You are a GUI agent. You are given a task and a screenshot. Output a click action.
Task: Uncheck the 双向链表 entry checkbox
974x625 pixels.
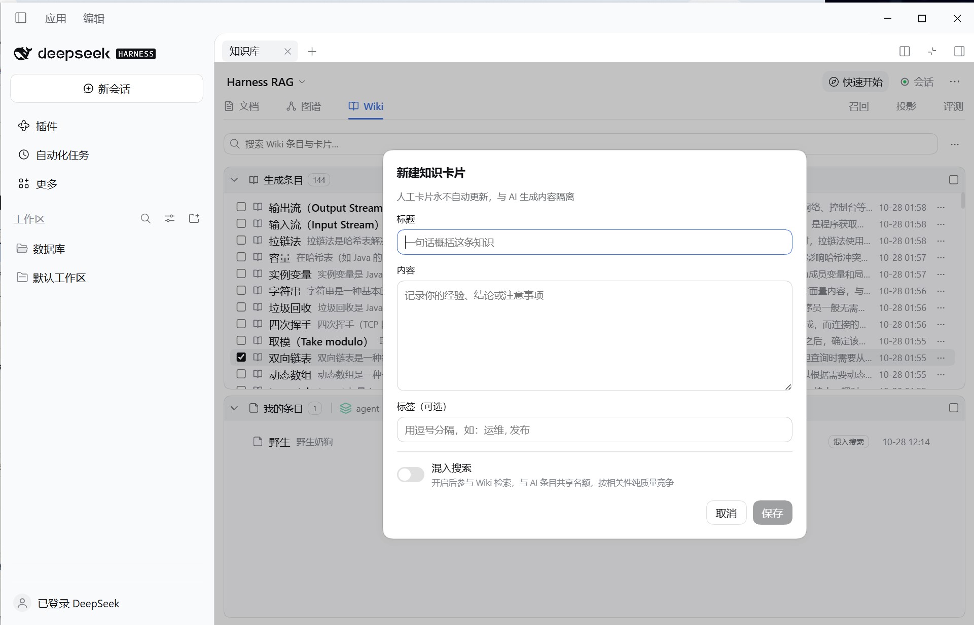pos(241,358)
